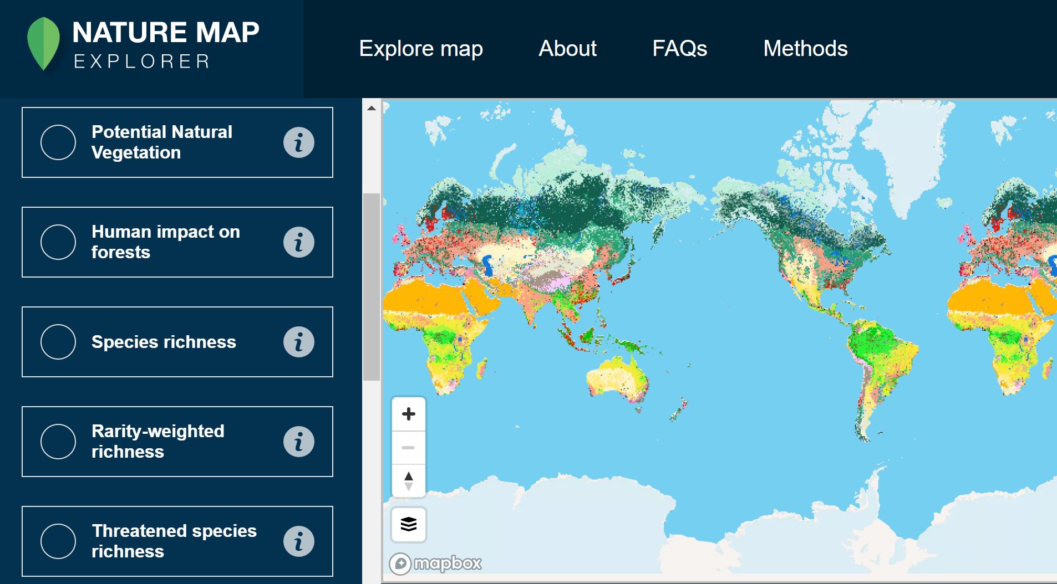
Task: Activate the Human impact on forests layer
Action: (x=58, y=242)
